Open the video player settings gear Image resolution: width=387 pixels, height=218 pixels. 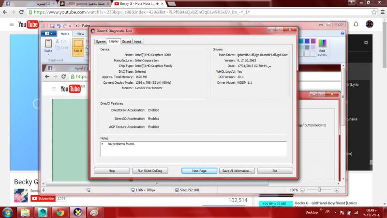pyautogui.click(x=366, y=43)
